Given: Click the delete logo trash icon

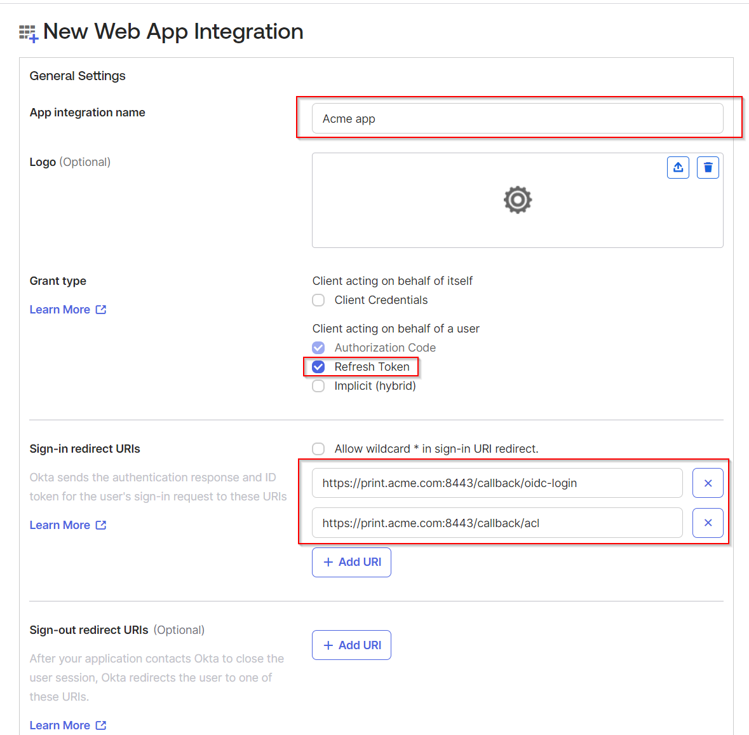Looking at the screenshot, I should [708, 167].
